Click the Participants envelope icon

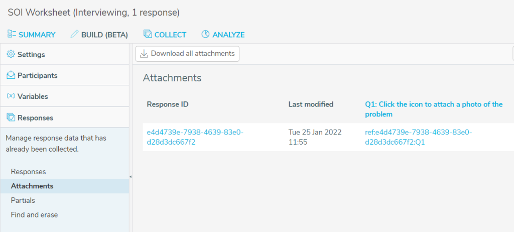click(11, 75)
